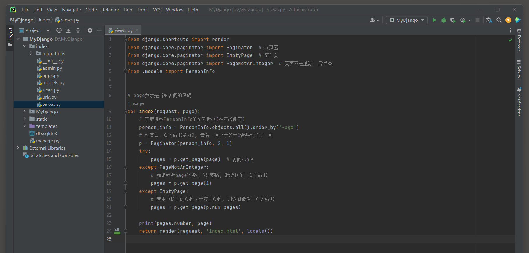The image size is (529, 253).
Task: Run with coverage shield icon
Action: point(453,20)
